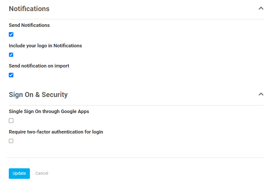
Task: Uncheck the Send Notifications checkbox
Action: 11,34
